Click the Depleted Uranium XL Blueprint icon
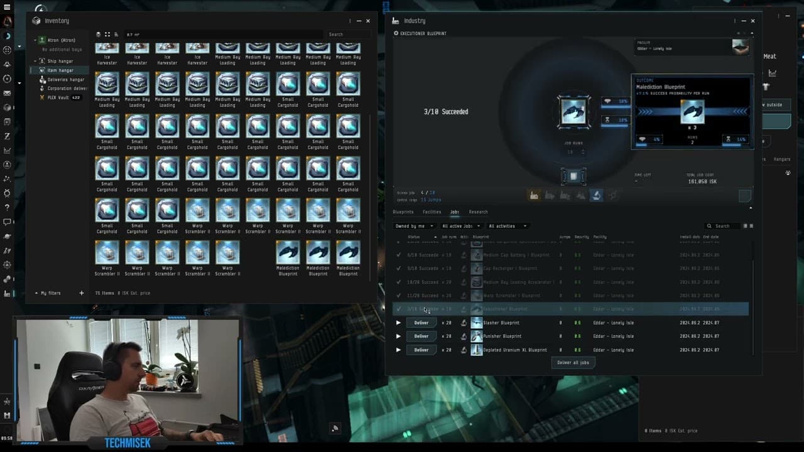The image size is (804, 452). point(477,350)
